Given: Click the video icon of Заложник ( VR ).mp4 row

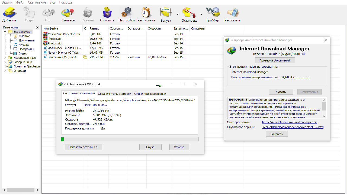Looking at the screenshot, I should [x=45, y=57].
